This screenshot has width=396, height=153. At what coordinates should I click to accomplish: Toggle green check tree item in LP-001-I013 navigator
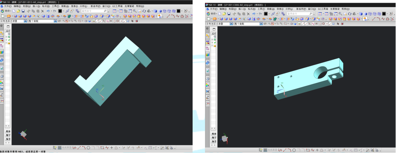[9, 40]
